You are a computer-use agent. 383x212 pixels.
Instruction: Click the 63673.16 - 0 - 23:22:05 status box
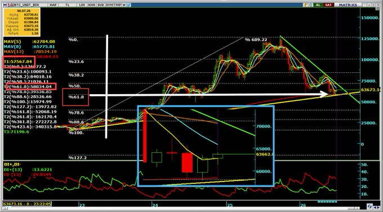(27, 204)
